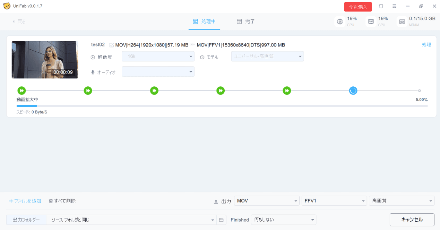The height and width of the screenshot is (230, 440).
Task: Open the hamburger main menu
Action: pyautogui.click(x=394, y=6)
